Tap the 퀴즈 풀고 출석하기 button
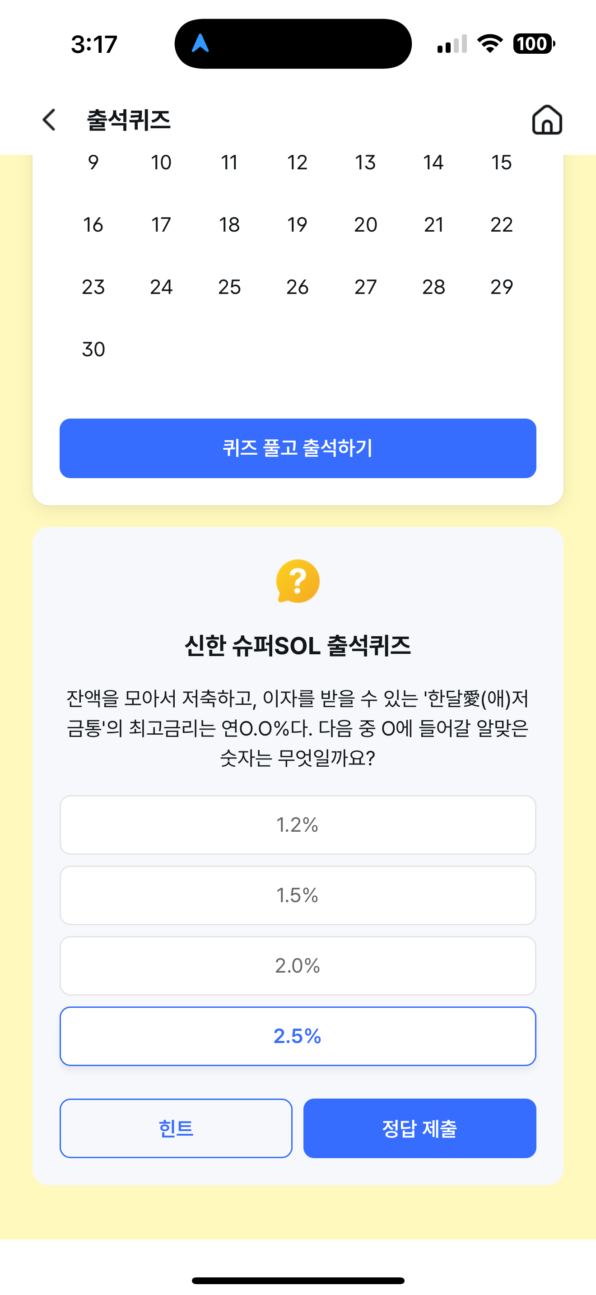The image size is (596, 1295). (298, 448)
